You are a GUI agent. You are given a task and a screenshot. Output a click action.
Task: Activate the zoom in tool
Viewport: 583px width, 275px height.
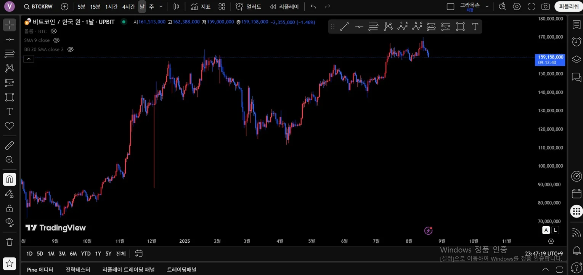pos(10,160)
